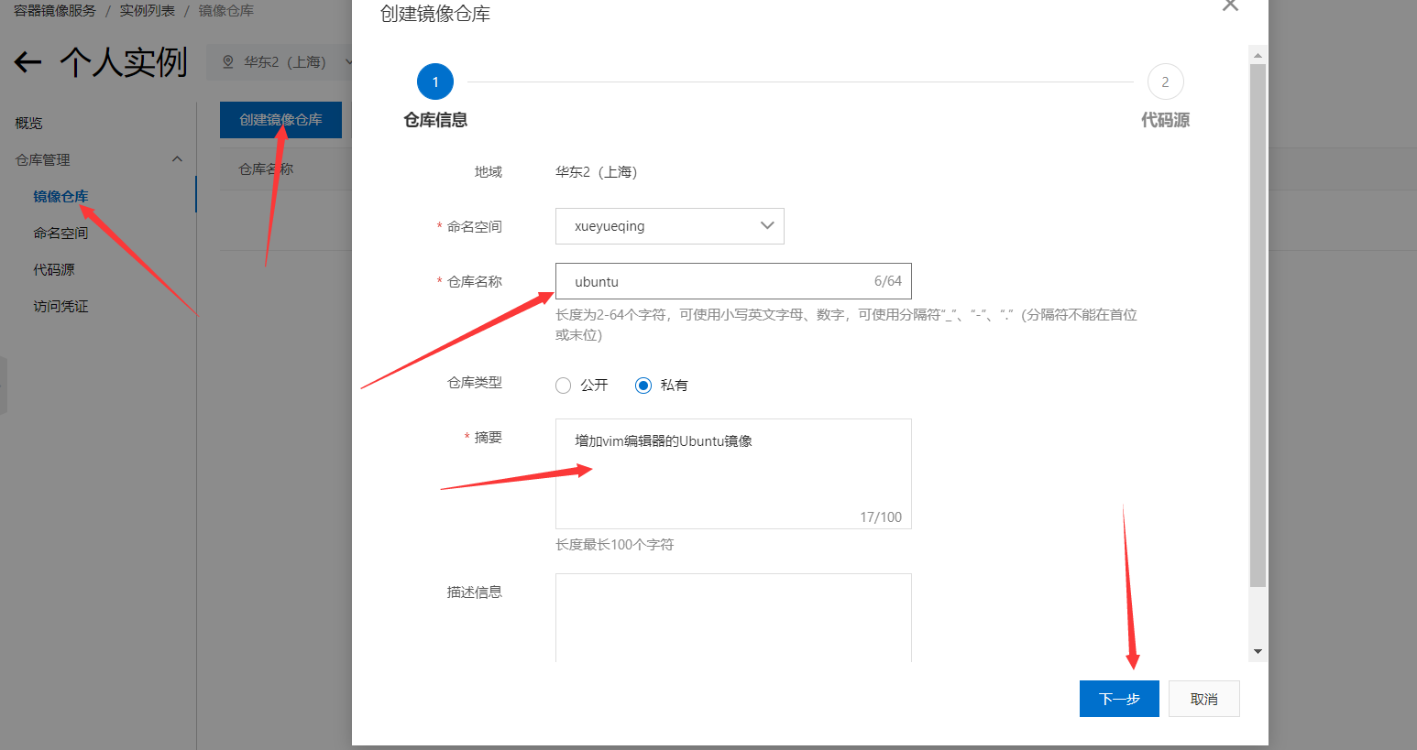The width and height of the screenshot is (1417, 750).
Task: Click the 下一步 button
Action: click(1119, 699)
